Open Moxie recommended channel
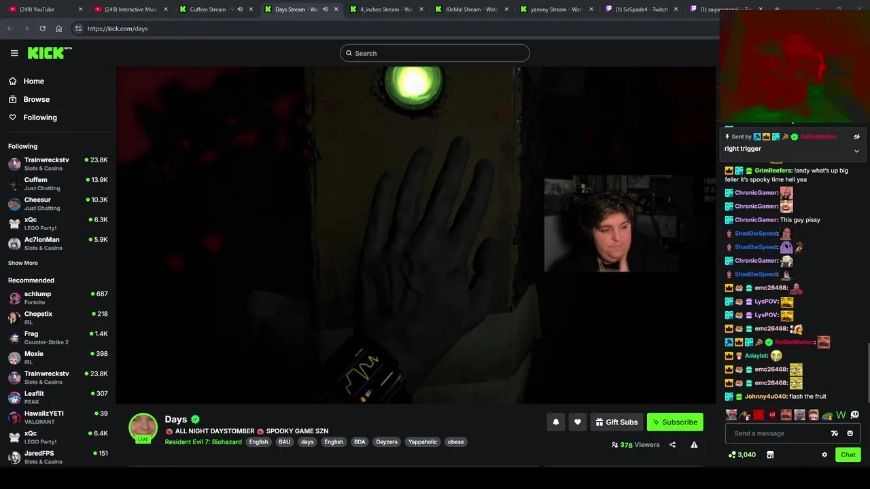 click(x=58, y=357)
